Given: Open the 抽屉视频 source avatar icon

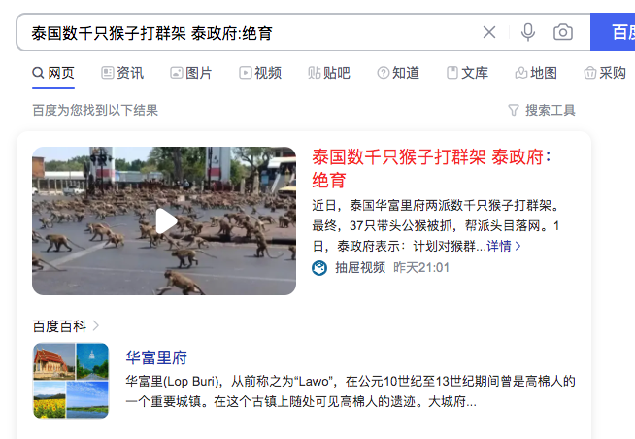Looking at the screenshot, I should pyautogui.click(x=319, y=268).
